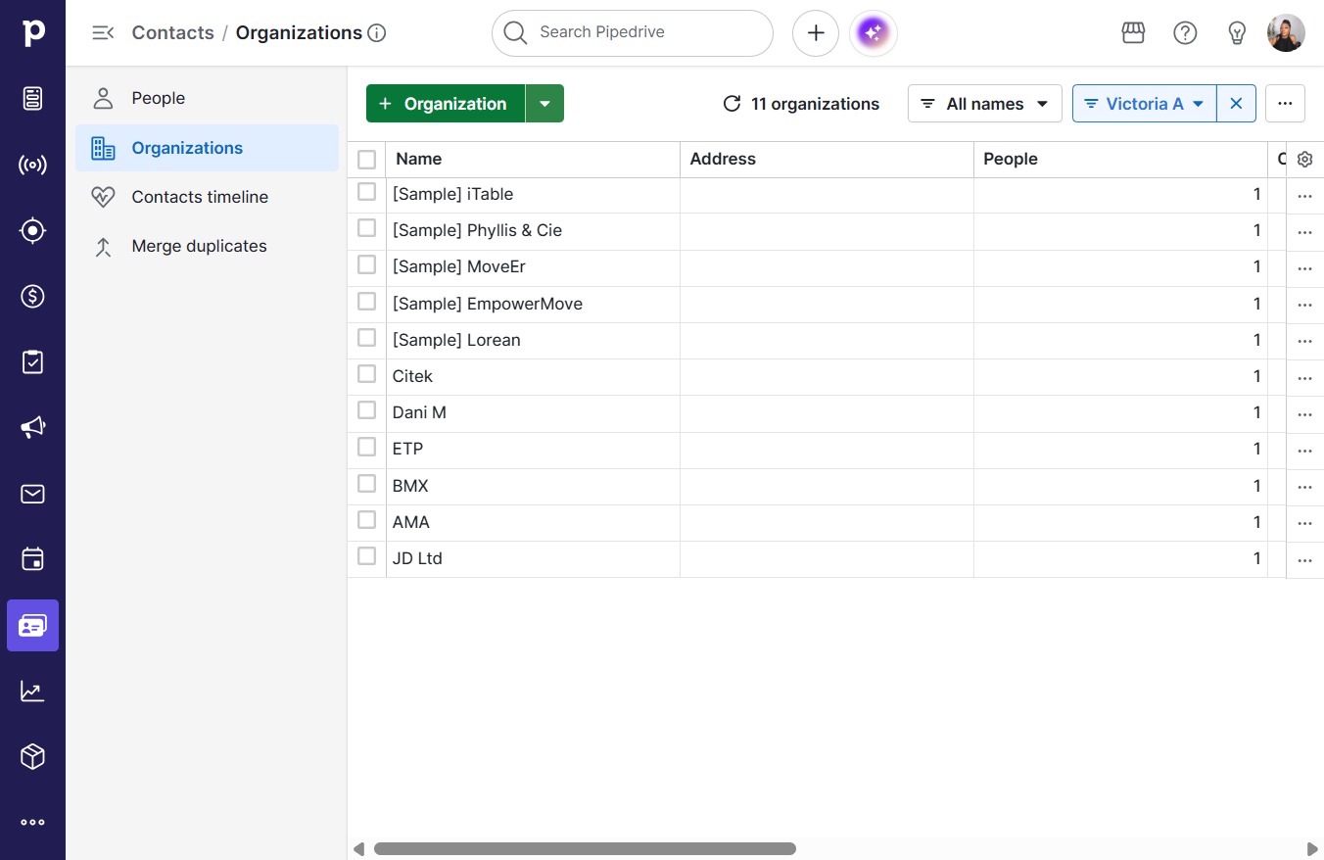The image size is (1324, 860).
Task: Select the [Sample] iTable row checkbox
Action: [x=366, y=192]
